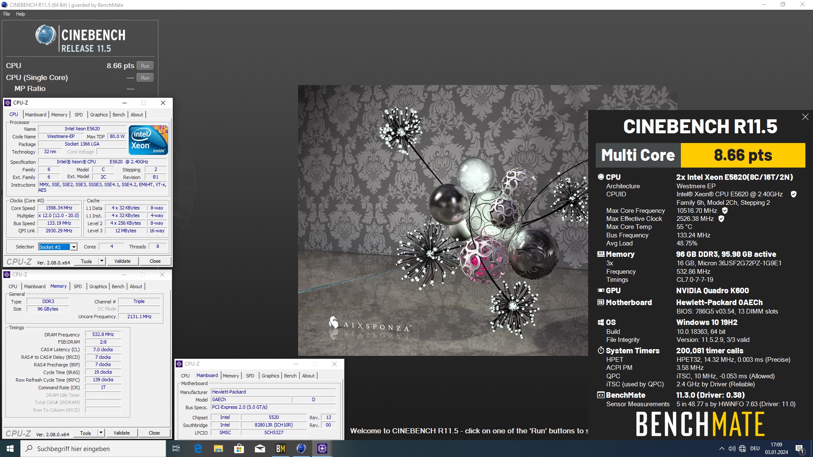Viewport: 813px width, 457px height.
Task: Click the CPU chip icon in BenchMate panel
Action: 600,177
